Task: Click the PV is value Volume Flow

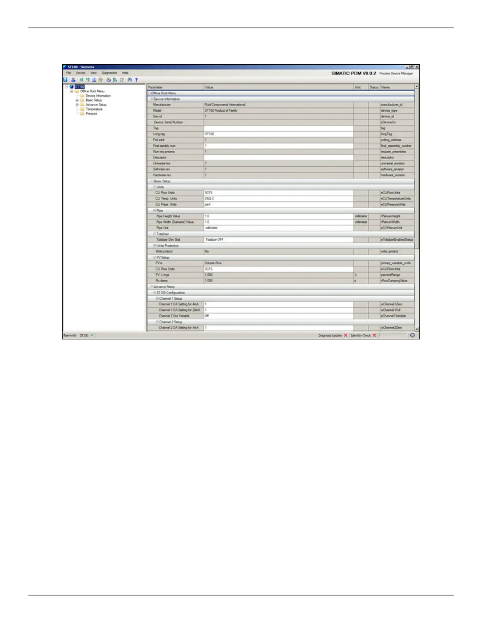Action: tap(278, 263)
